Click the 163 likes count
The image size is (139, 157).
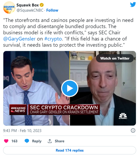tap(14, 141)
